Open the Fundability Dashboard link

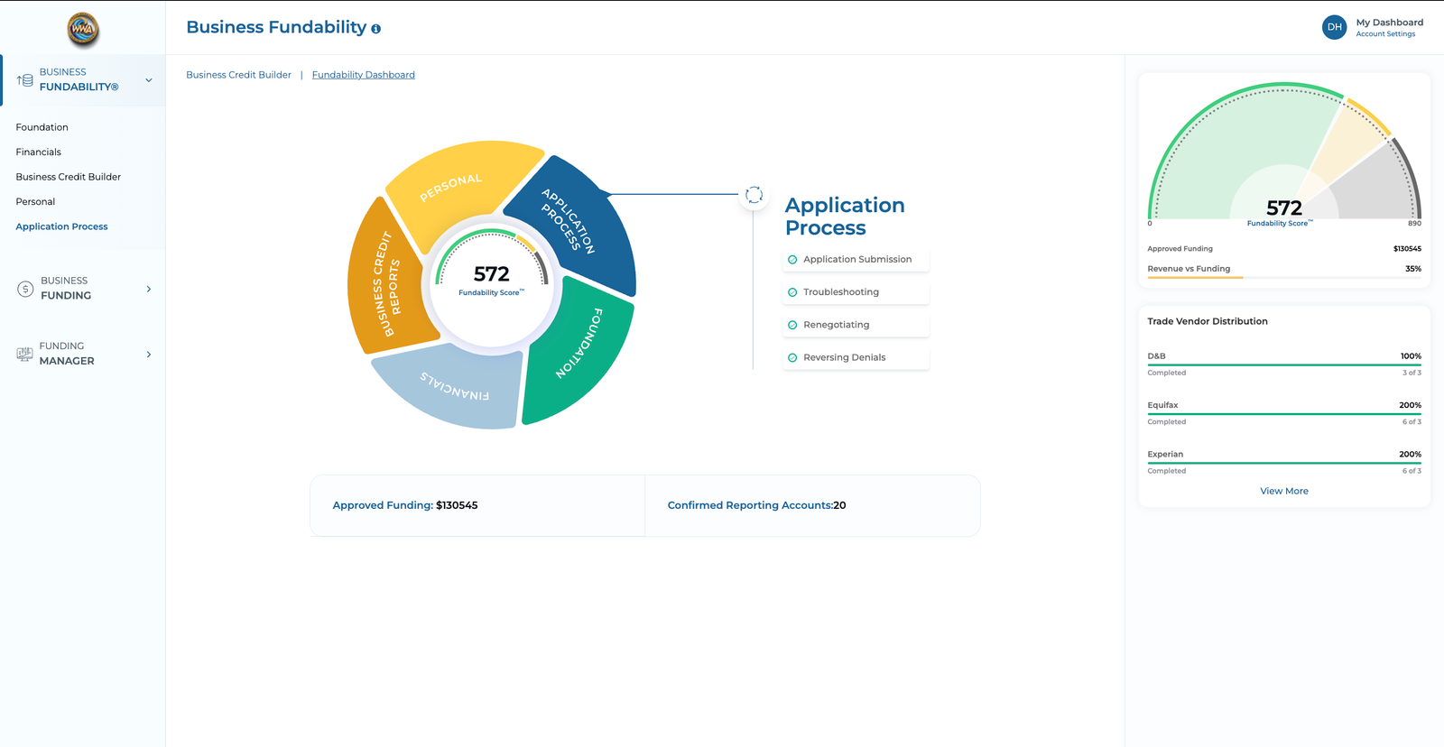coord(364,75)
